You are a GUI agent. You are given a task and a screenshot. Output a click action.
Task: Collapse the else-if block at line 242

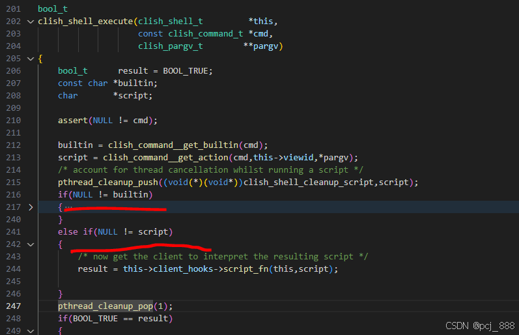pyautogui.click(x=30, y=244)
